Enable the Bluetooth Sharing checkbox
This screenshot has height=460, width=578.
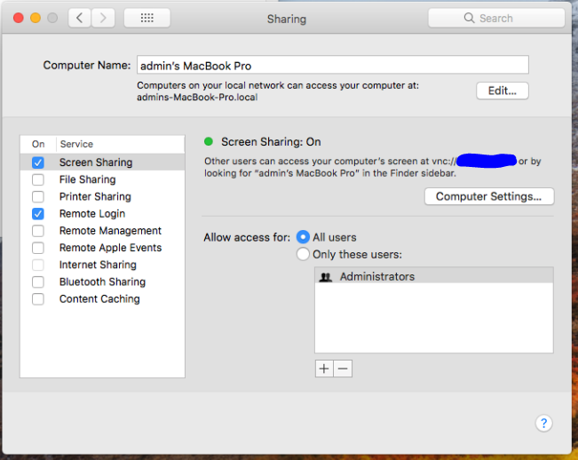tap(38, 282)
